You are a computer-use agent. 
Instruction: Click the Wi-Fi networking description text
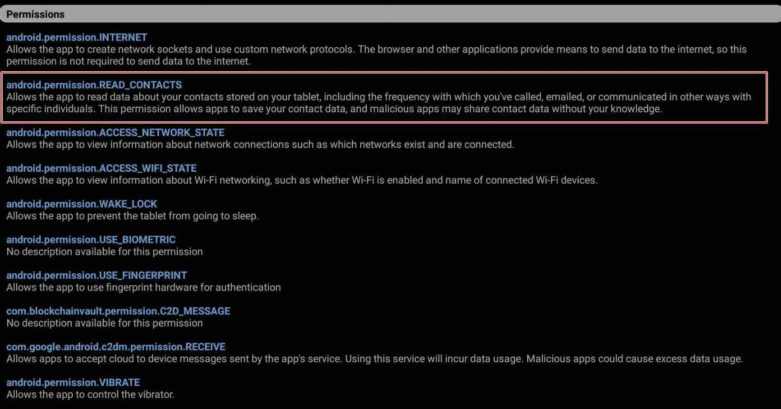(x=302, y=180)
